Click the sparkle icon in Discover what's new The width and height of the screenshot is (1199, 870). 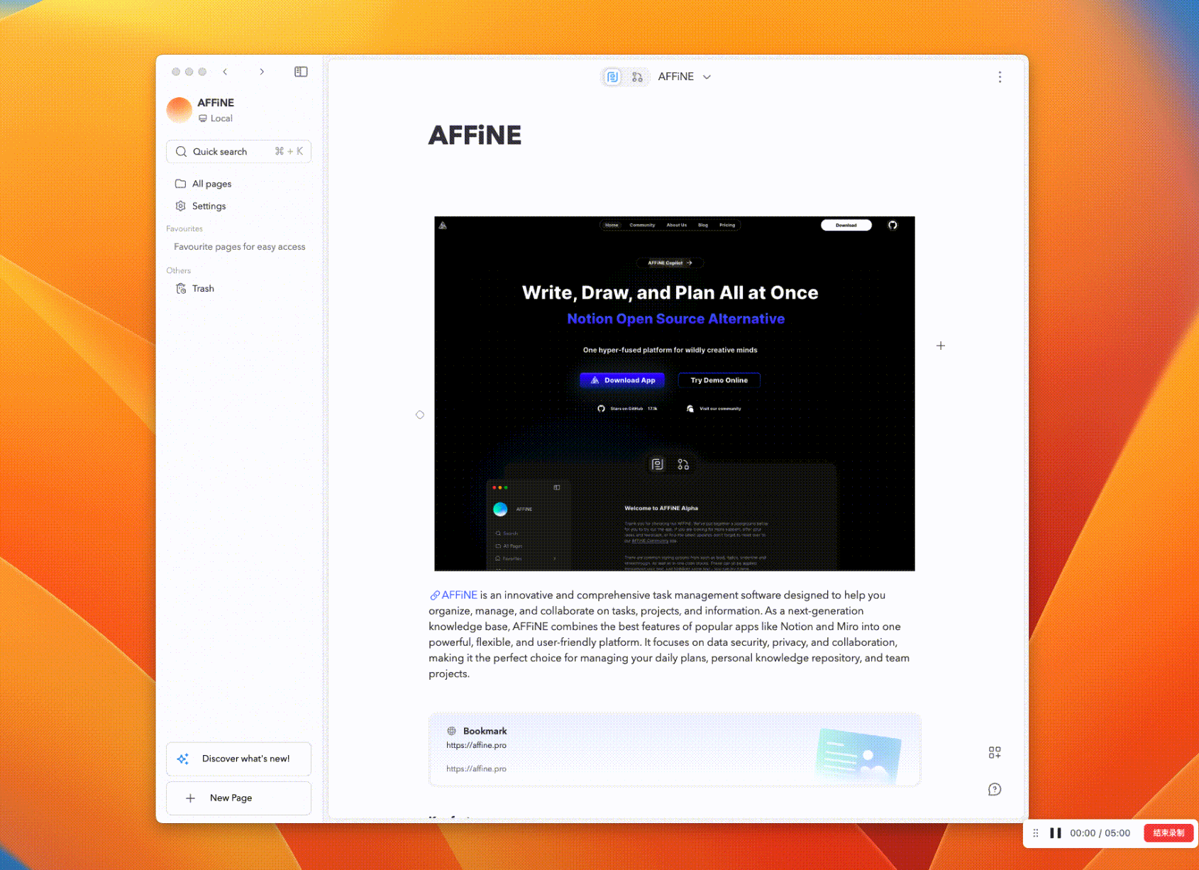pos(183,759)
